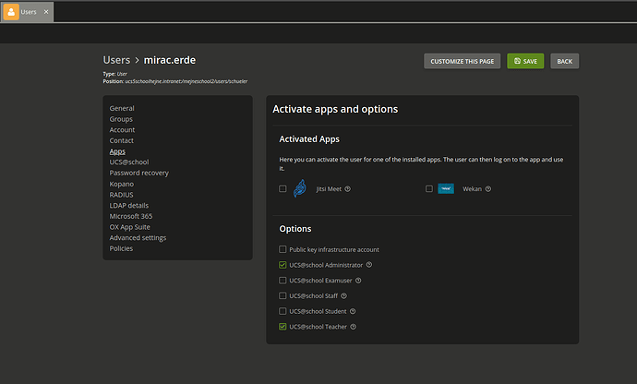Image resolution: width=637 pixels, height=384 pixels.
Task: Open the General section
Action: coord(122,108)
